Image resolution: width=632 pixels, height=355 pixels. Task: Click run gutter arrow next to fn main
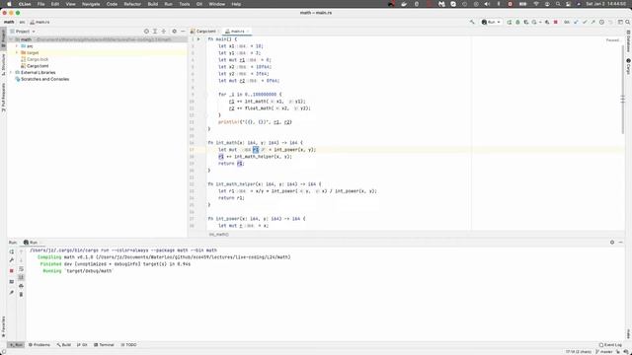point(198,39)
